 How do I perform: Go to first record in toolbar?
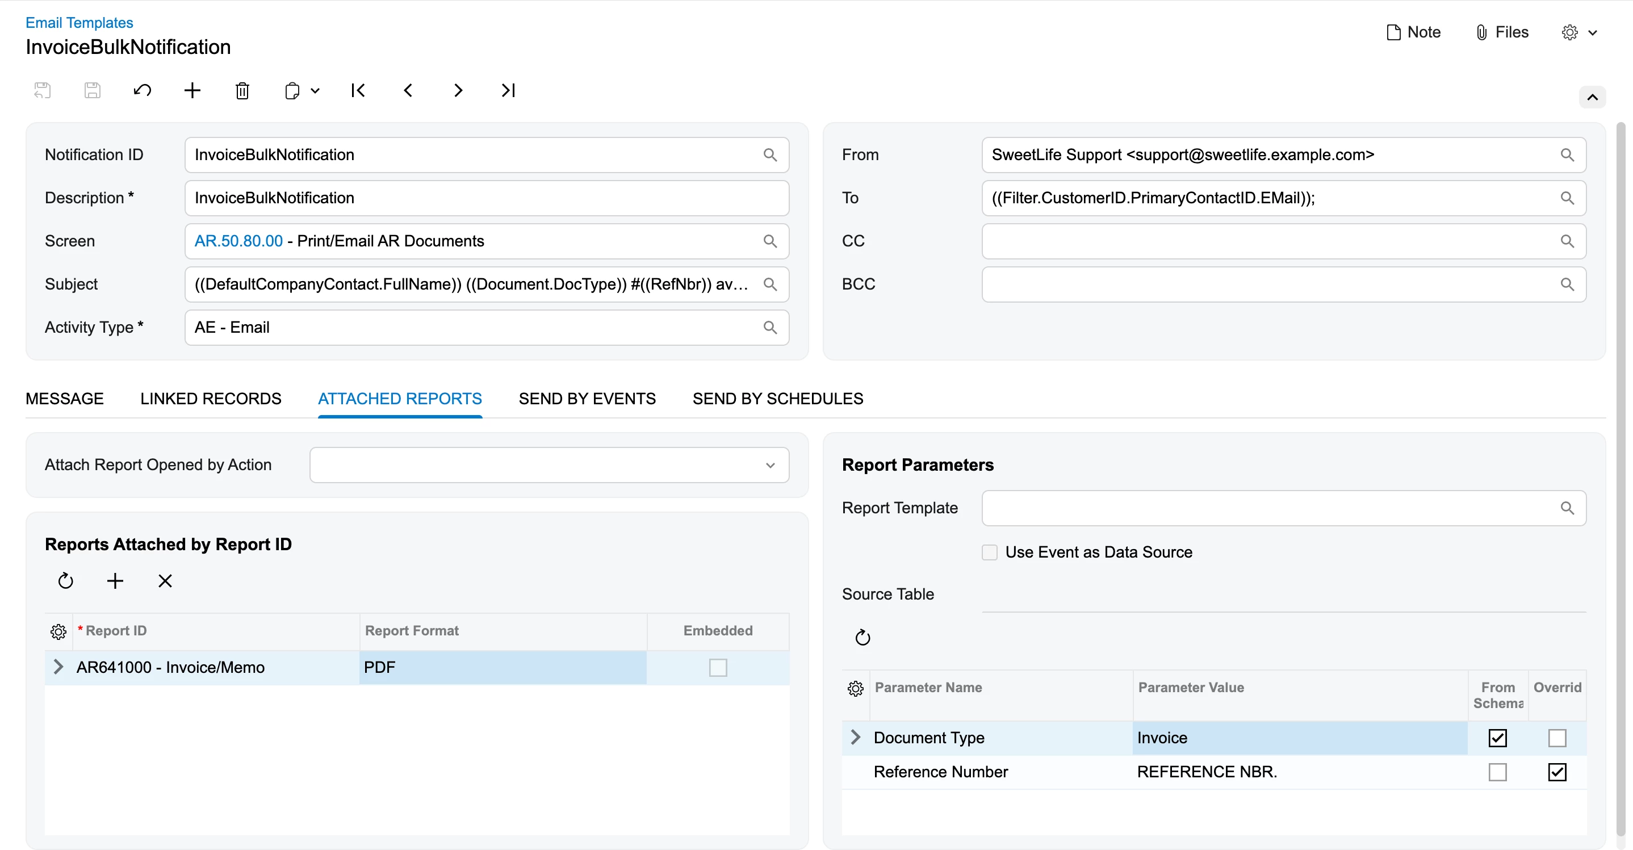[x=358, y=91]
